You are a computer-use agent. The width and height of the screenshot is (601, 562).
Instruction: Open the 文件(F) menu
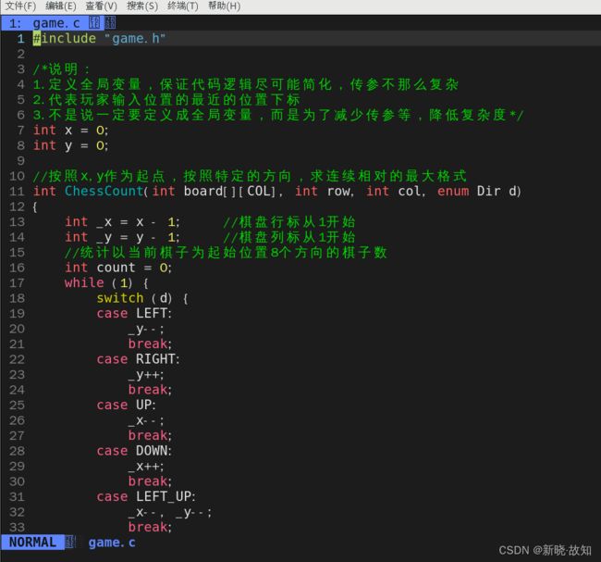(20, 6)
